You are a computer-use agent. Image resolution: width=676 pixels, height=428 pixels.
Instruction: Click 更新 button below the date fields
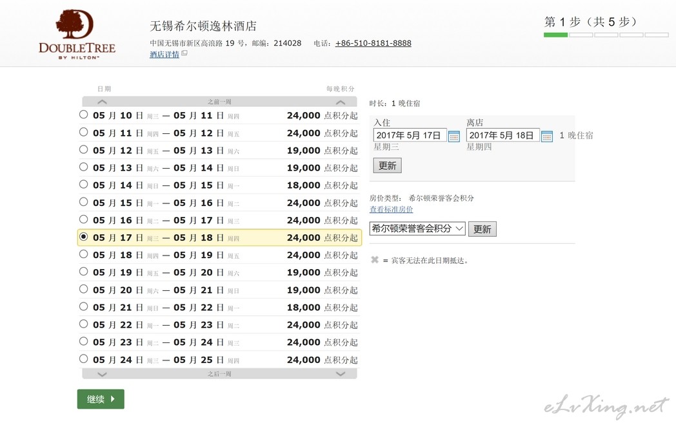387,165
